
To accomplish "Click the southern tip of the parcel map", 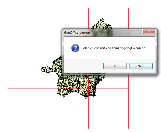I will [x=86, y=98].
